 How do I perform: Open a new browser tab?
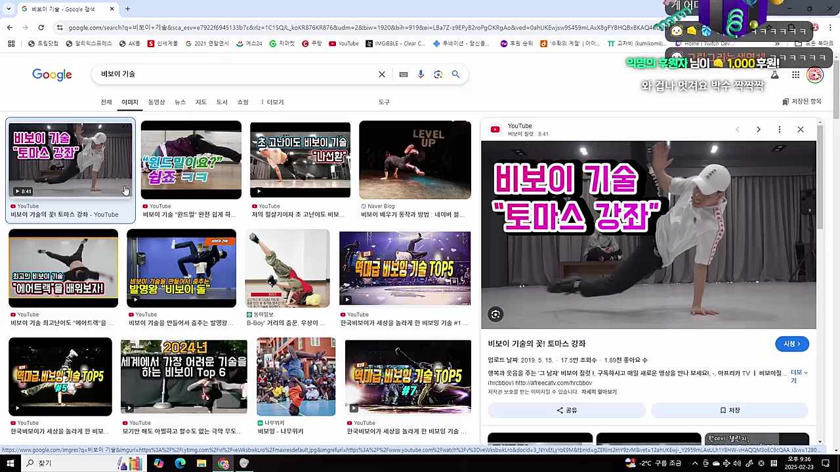point(127,9)
